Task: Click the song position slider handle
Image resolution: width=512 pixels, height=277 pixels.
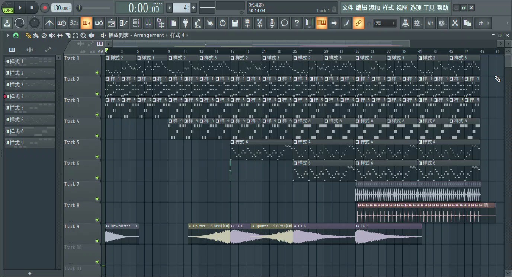Action: (x=79, y=8)
